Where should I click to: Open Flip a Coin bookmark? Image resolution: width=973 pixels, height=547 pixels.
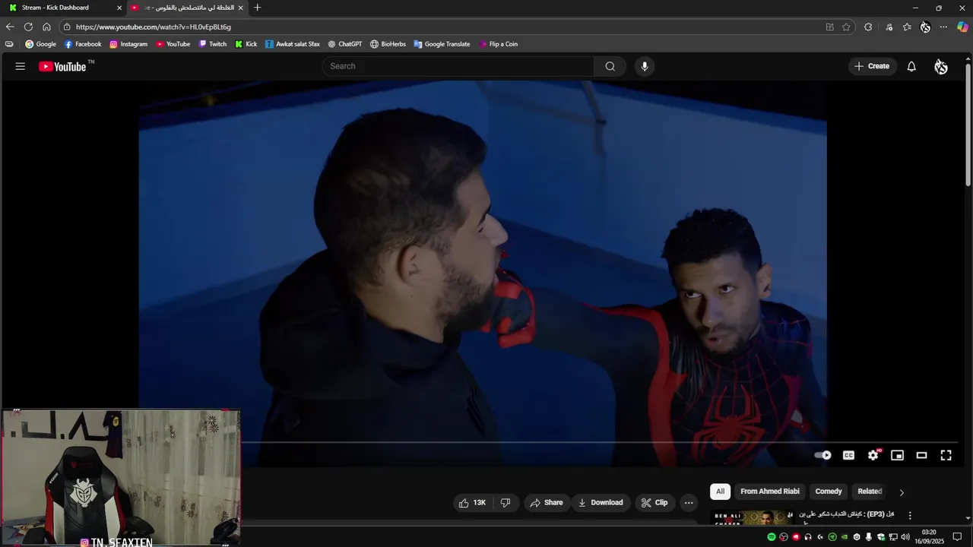[499, 44]
